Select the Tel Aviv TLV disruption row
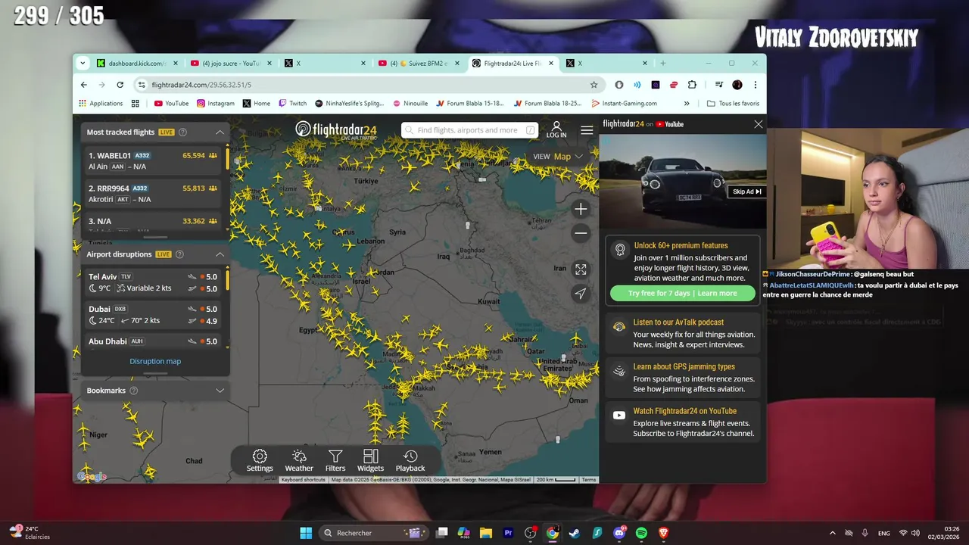This screenshot has height=545, width=969. click(x=154, y=282)
